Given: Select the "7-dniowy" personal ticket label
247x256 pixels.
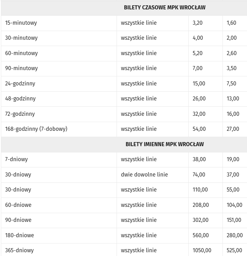Looking at the screenshot, I should [x=16, y=159].
